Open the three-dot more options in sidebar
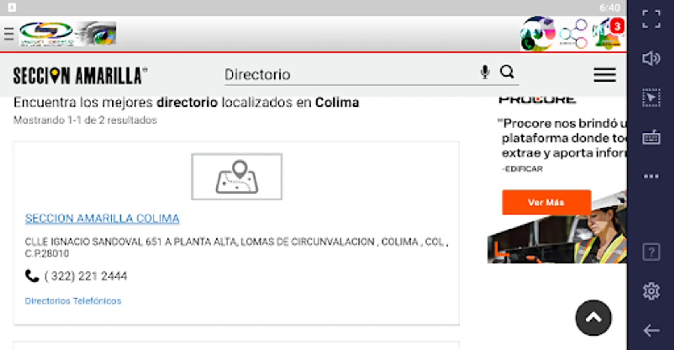 (651, 176)
